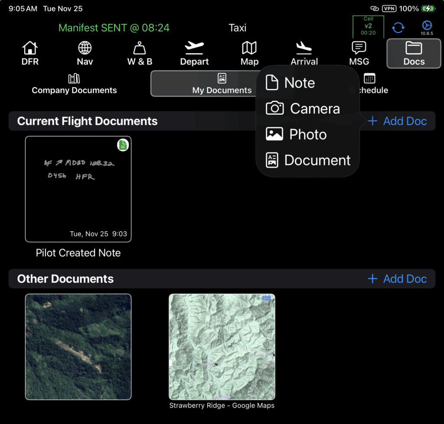Tap Add Doc under Other Documents
The image size is (444, 424).
point(397,279)
